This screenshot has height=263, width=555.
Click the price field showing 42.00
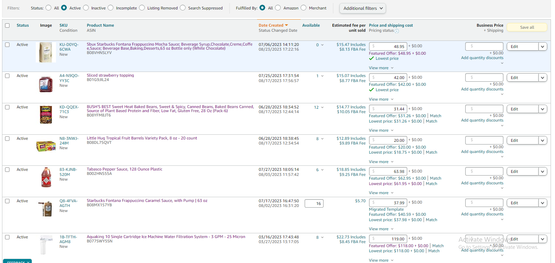[388, 77]
